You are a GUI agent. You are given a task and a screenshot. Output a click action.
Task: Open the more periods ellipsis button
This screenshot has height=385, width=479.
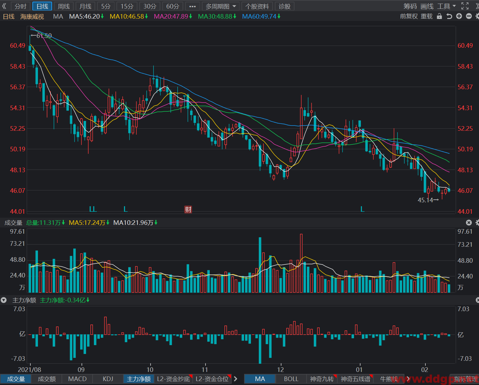192,6
